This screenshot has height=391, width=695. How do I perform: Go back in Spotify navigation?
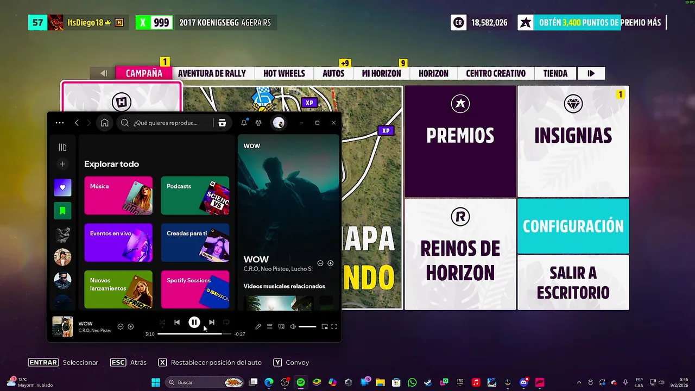(x=77, y=123)
